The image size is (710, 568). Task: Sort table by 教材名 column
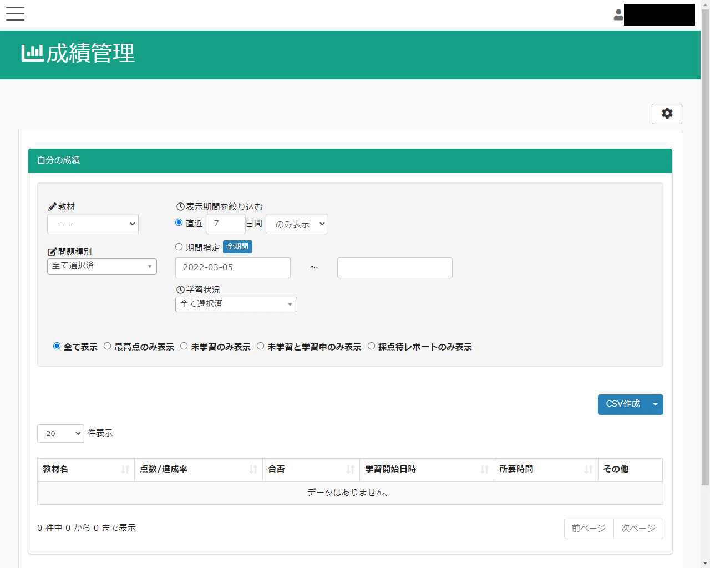pyautogui.click(x=85, y=469)
